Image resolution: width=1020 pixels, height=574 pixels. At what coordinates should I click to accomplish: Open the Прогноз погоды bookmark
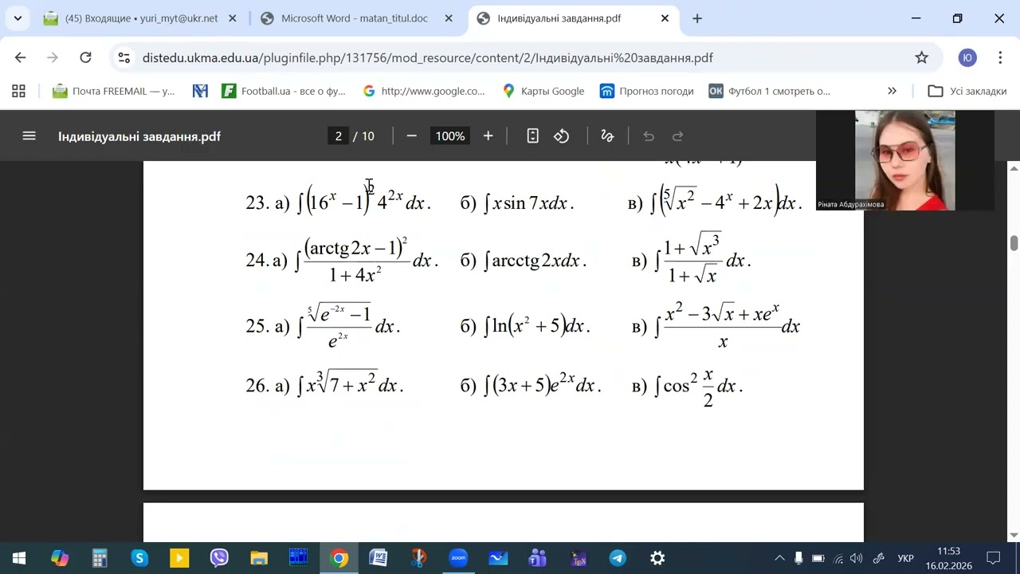tap(647, 91)
